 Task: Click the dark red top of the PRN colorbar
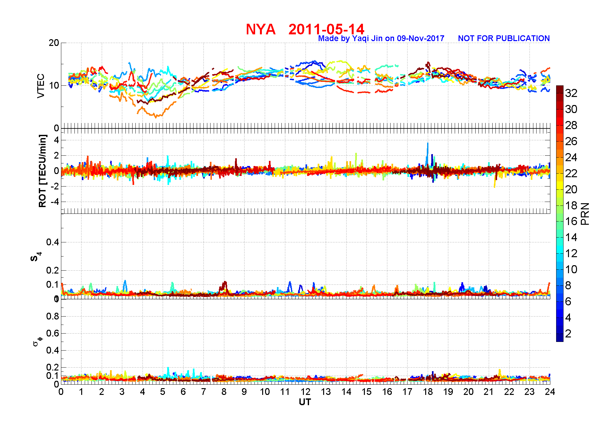coord(560,89)
